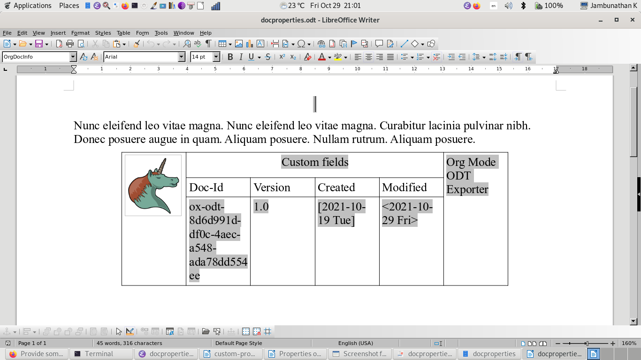The image size is (641, 360).
Task: Toggle Strikethrough formatting
Action: [x=267, y=57]
